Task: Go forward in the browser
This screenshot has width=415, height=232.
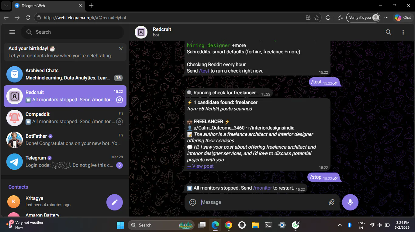Action: (x=17, y=18)
